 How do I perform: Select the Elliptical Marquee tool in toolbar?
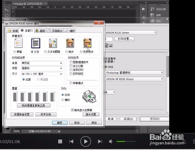(7, 15)
